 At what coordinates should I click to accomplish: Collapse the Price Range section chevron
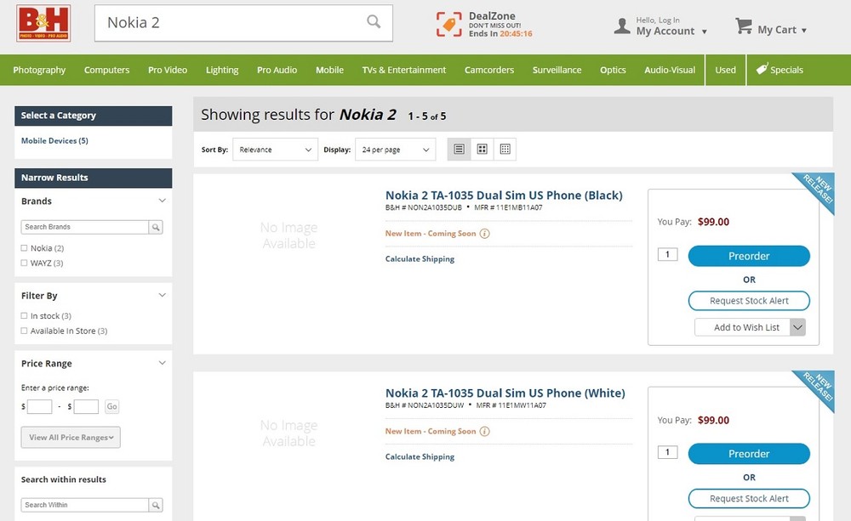(162, 363)
